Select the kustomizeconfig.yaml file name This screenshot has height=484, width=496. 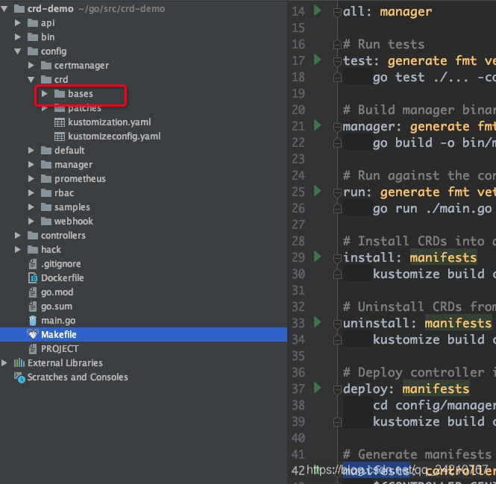click(114, 136)
